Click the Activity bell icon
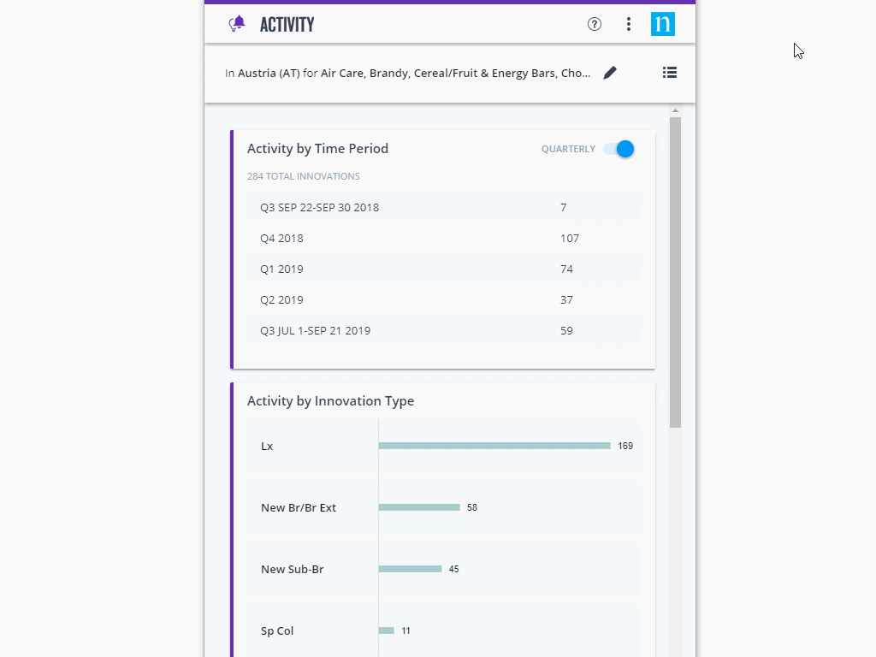Viewport: 876px width, 657px height. click(238, 24)
